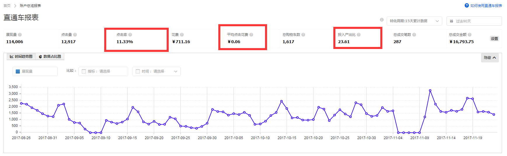The height and width of the screenshot is (156, 507).
Task: Click the help icon beside 投入产出比
Action: pyautogui.click(x=359, y=35)
